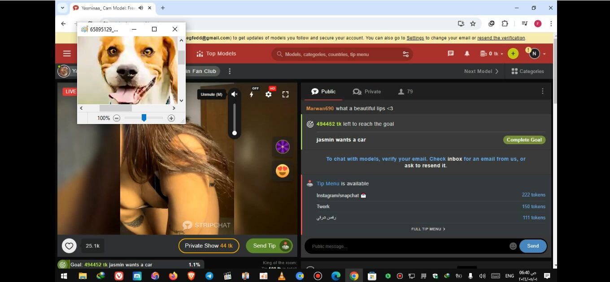The image size is (610, 282).
Task: Open the emoji picker in chat
Action: coord(513,246)
